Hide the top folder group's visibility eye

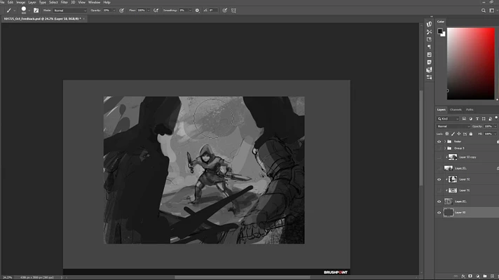coord(439,141)
